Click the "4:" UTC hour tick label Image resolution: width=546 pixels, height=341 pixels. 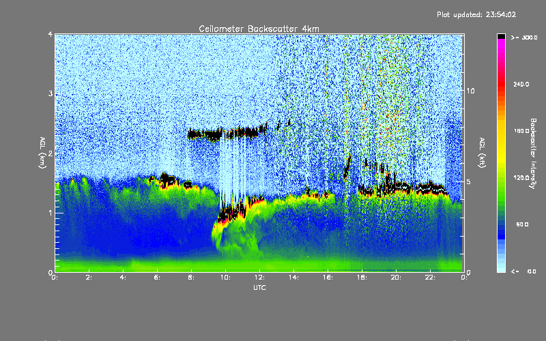point(124,278)
